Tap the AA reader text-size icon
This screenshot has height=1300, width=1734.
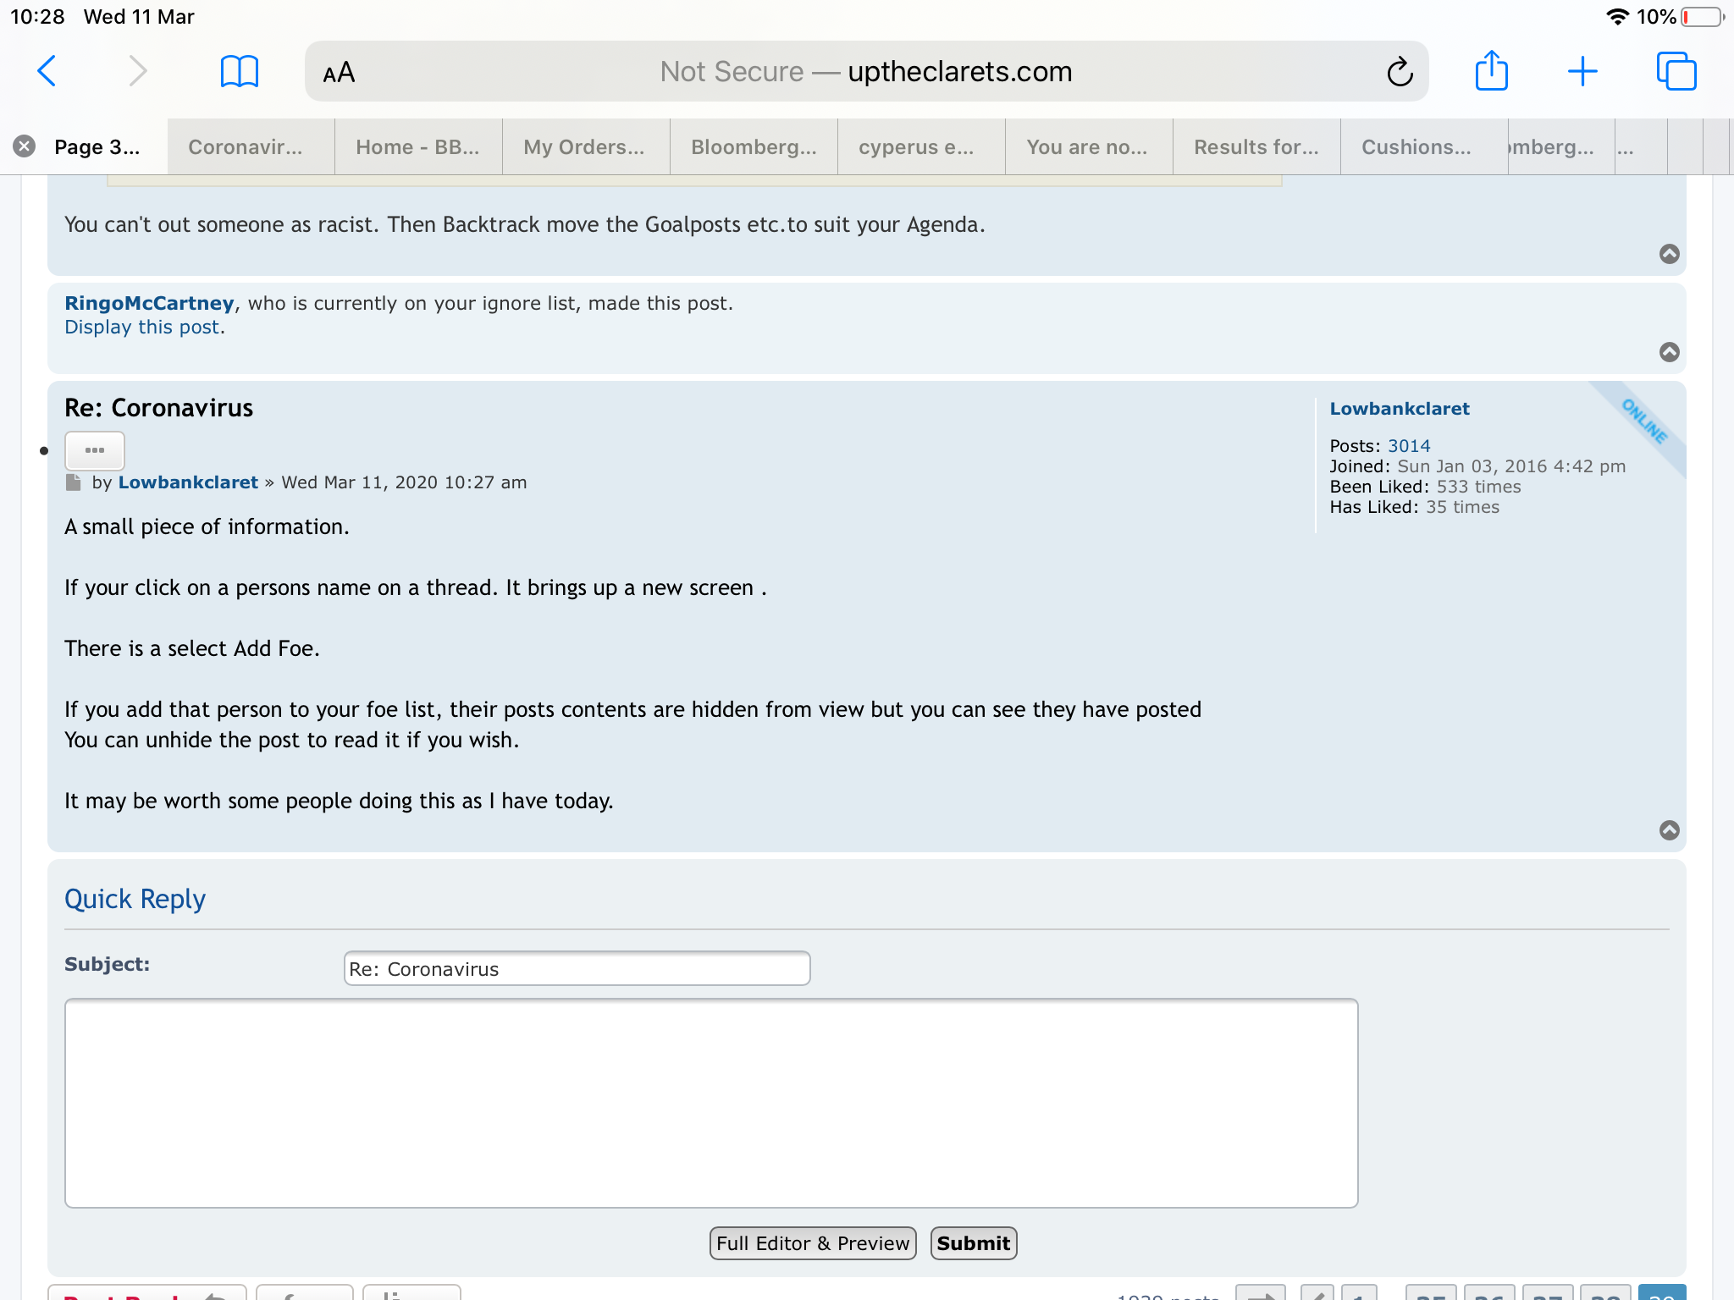tap(339, 73)
